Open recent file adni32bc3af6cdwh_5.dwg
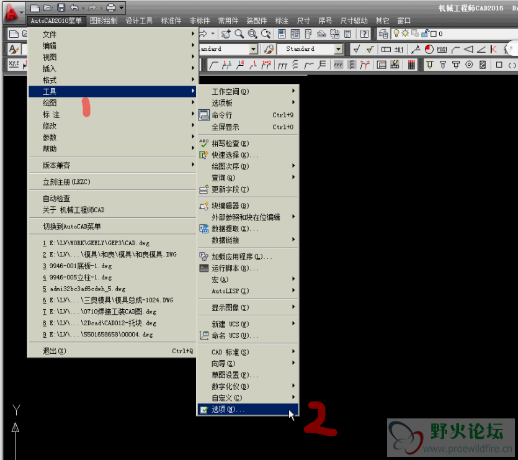The height and width of the screenshot is (460, 518). coord(112,289)
